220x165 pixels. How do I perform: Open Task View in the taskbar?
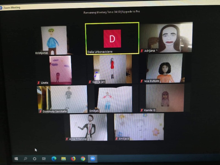click(x=44, y=159)
